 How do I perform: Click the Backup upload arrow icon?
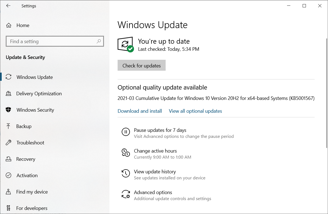pos(8,126)
